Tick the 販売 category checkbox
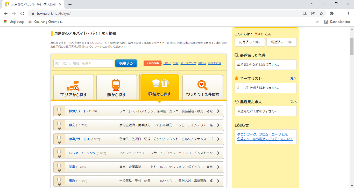This screenshot has width=354, height=188. tap(59, 123)
